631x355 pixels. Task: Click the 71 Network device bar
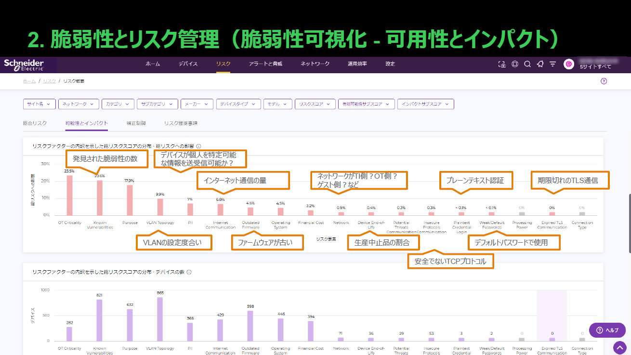[x=341, y=339]
